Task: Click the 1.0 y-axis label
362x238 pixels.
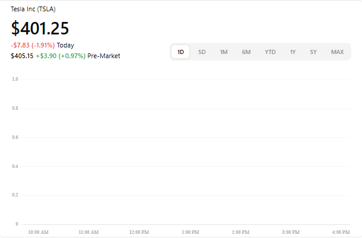Action: click(x=15, y=79)
